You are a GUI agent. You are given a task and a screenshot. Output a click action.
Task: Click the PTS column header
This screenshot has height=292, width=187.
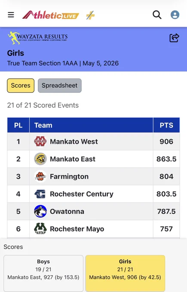166,125
